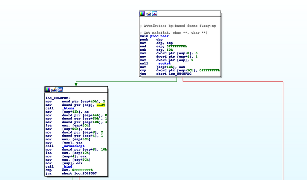This screenshot has width=307, height=180.
Task: Select the highlighted 1129 value
Action: [101, 105]
